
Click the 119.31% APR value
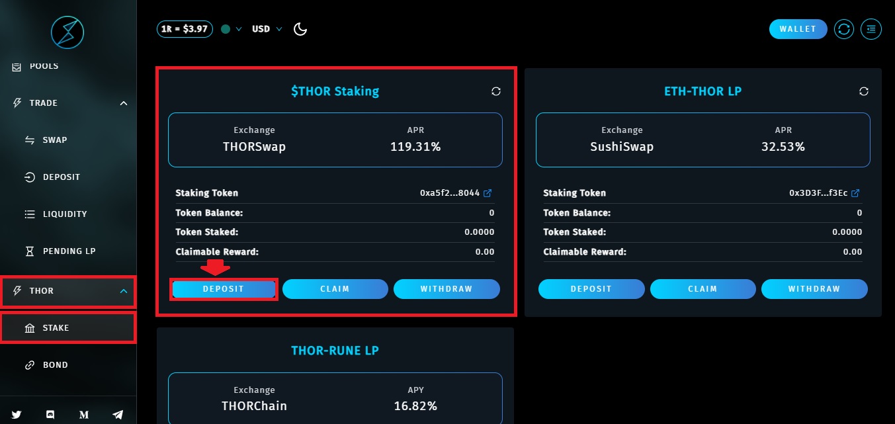[415, 147]
